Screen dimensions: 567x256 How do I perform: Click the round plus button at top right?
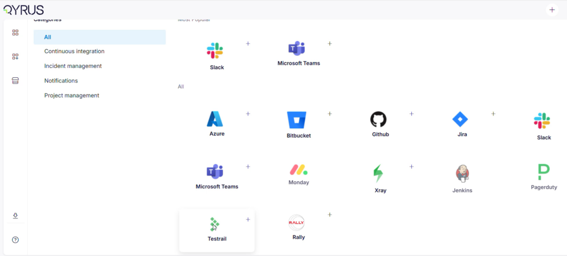(x=551, y=10)
